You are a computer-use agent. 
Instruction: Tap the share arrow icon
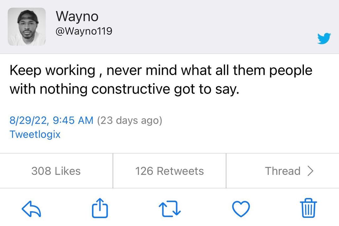100,208
